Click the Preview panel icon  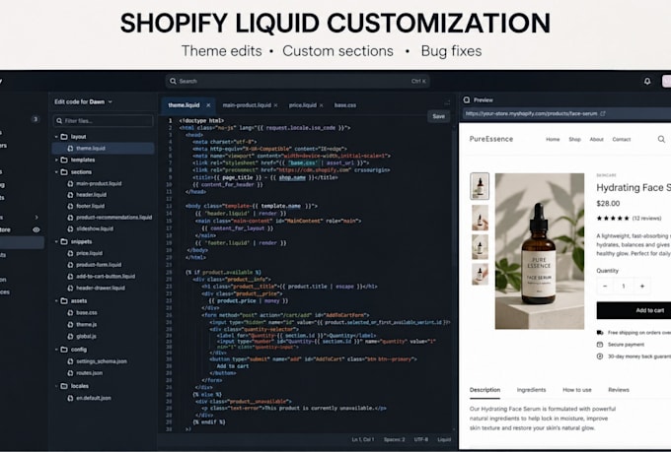click(x=467, y=100)
